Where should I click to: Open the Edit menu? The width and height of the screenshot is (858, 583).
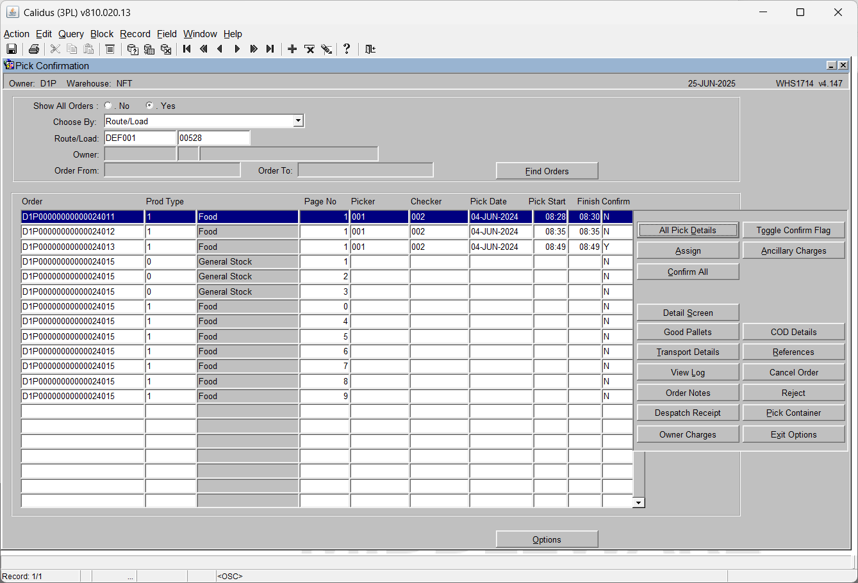(44, 34)
